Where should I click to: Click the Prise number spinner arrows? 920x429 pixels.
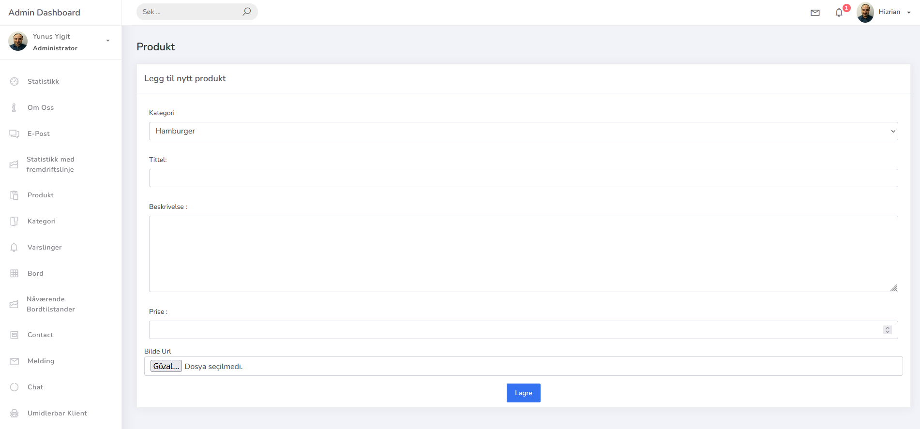pos(887,330)
